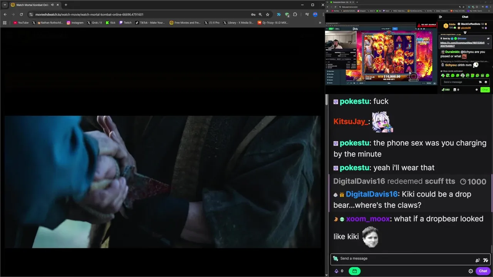
Task: Click the Mortal Kombat video player
Action: coord(162,182)
